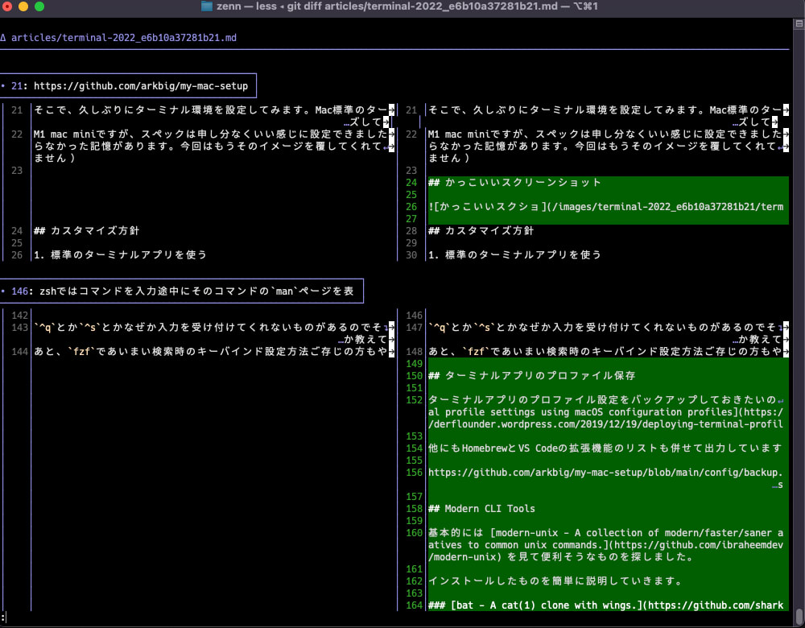805x628 pixels.
Task: Click old line number 144
Action: [x=19, y=351]
